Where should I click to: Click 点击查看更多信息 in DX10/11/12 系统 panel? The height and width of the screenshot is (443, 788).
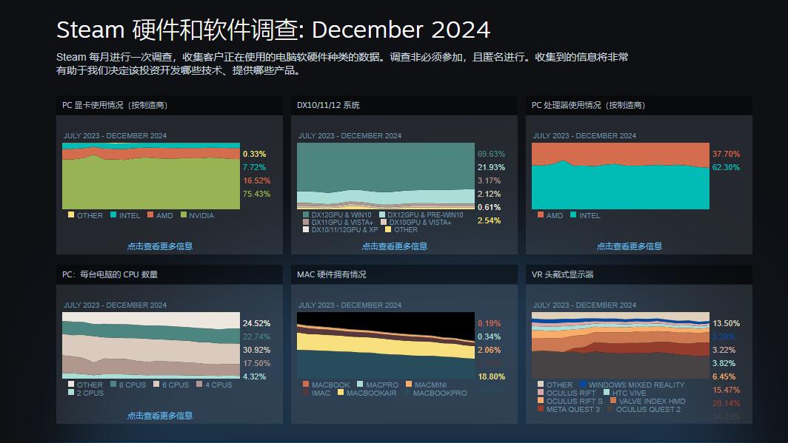394,246
